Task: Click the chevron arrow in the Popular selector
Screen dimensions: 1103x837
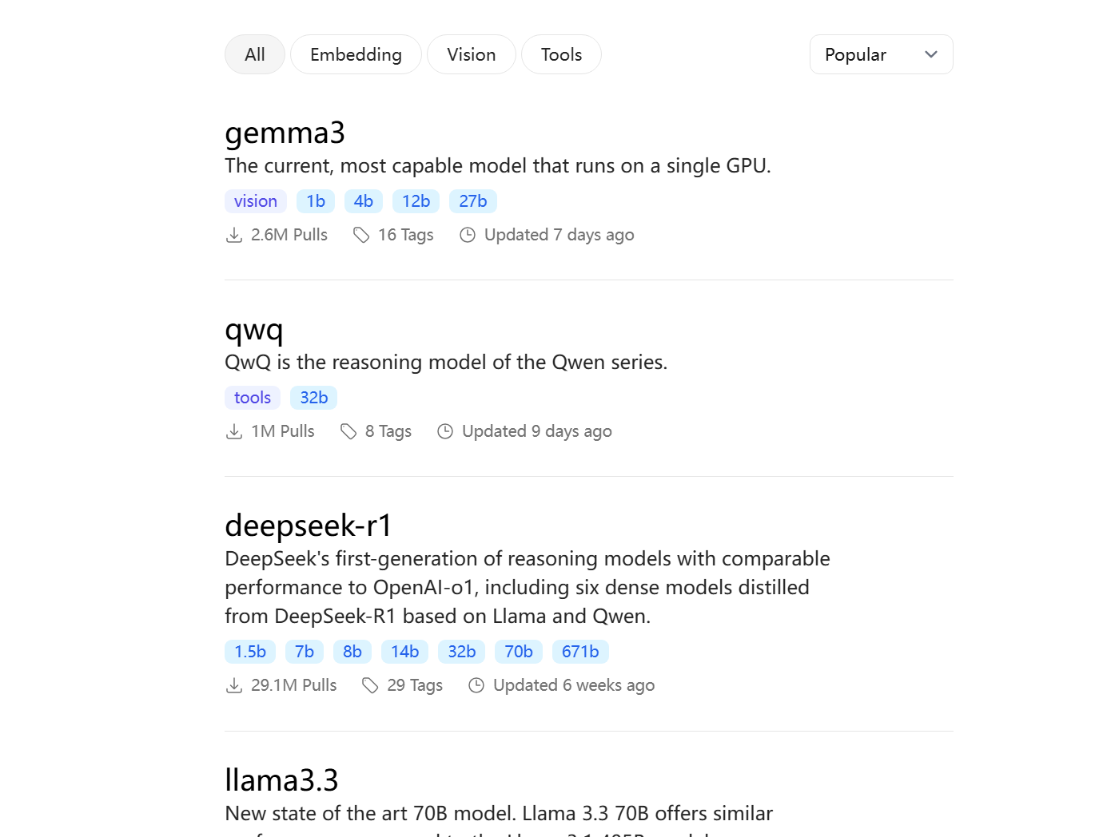Action: click(930, 54)
